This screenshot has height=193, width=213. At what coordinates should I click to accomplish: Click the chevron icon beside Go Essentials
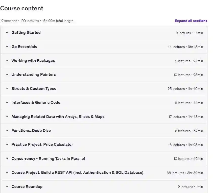7,47
